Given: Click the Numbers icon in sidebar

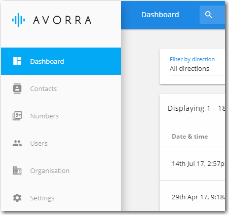Looking at the screenshot, I should 17,116.
